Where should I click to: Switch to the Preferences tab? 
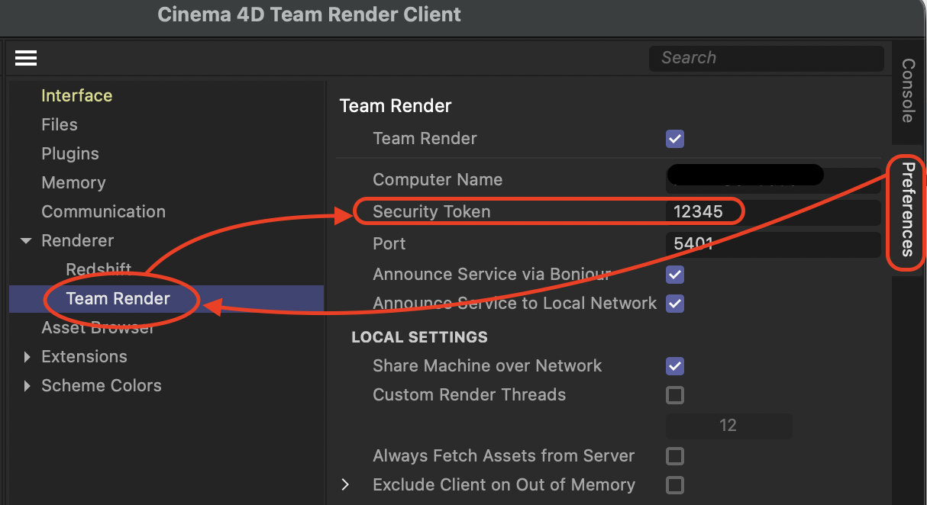point(908,209)
